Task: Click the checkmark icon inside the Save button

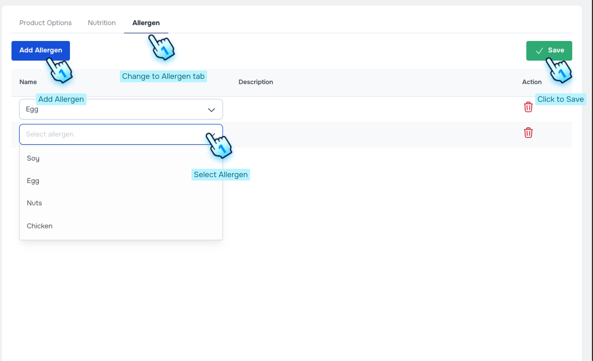Action: 539,51
